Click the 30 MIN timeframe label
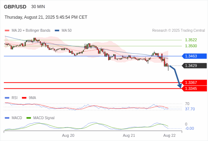 38,7
